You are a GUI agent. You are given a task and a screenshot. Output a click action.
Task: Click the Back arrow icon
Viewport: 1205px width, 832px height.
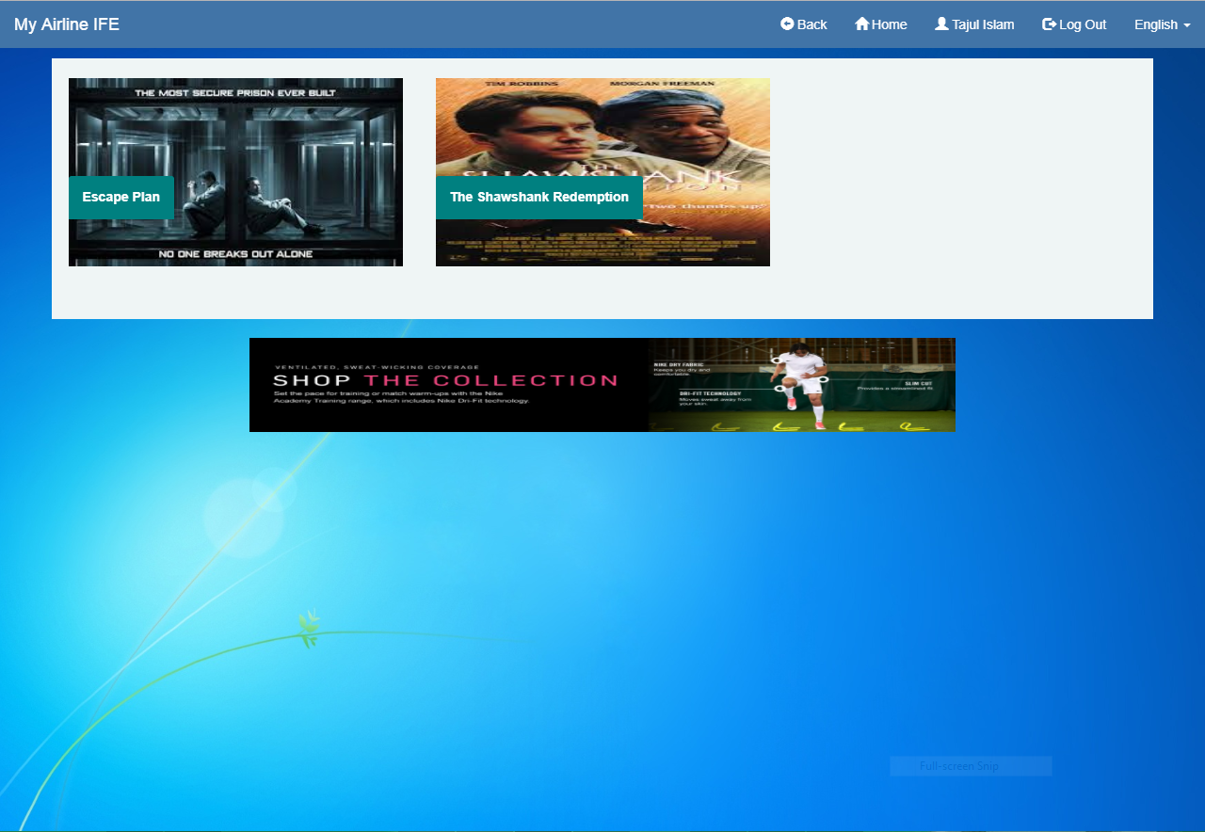(x=787, y=24)
